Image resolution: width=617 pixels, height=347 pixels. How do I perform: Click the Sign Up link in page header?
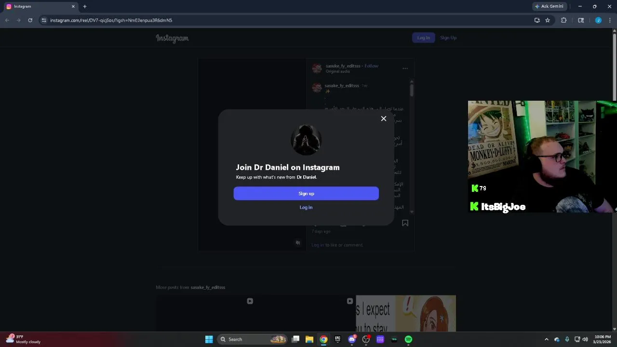(448, 38)
